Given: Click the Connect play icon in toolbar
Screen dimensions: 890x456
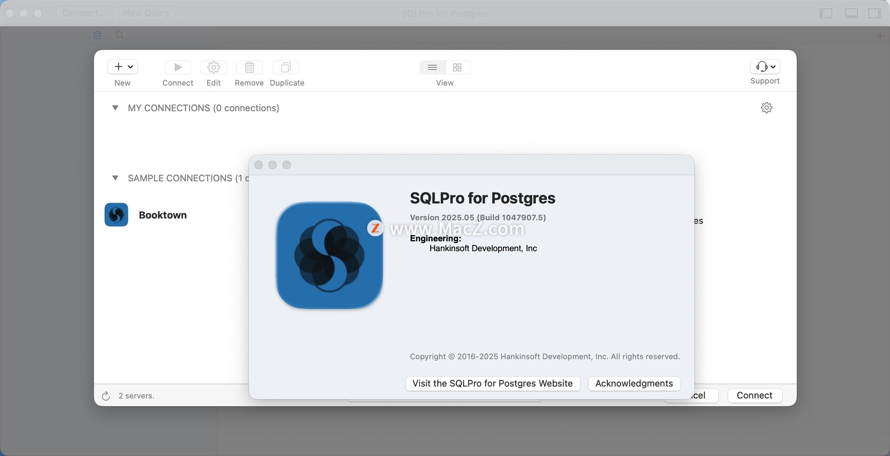Looking at the screenshot, I should pyautogui.click(x=178, y=67).
